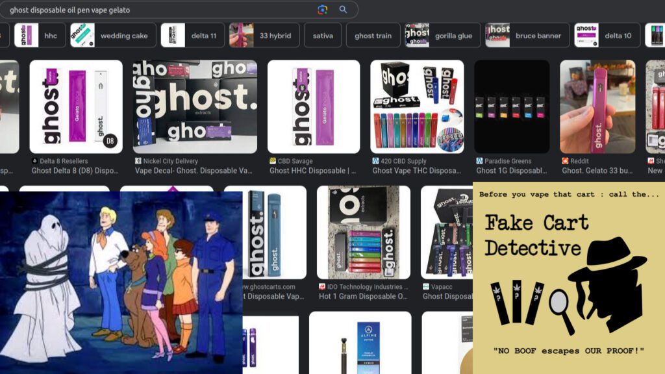Filter results by 'sativa' chip
Screen dimensions: 665x374
323,36
